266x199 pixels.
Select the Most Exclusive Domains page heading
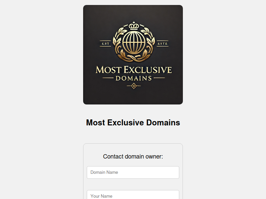[133, 122]
